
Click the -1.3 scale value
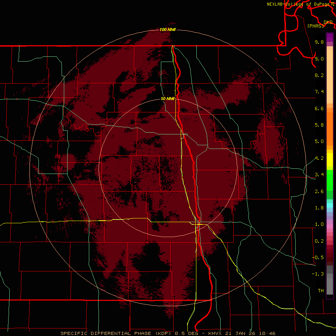coord(318,274)
